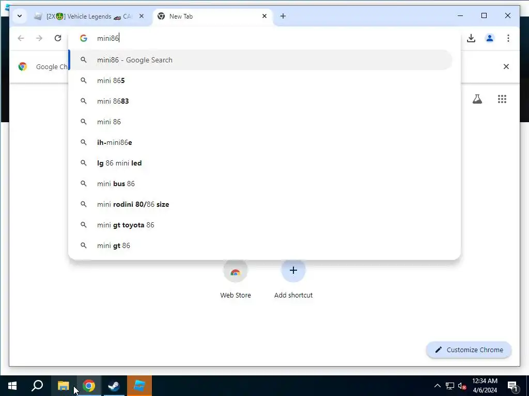Open the orange taskbar application
This screenshot has height=396, width=529.
click(x=139, y=386)
